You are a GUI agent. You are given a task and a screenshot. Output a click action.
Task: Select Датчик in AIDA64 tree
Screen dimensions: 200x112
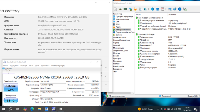tap(119, 35)
